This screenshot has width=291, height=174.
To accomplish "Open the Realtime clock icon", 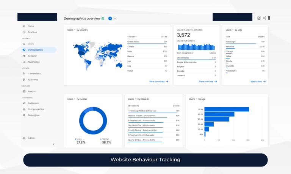I will pos(24,32).
